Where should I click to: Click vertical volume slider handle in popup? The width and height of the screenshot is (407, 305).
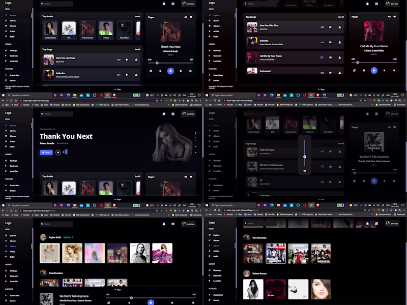[305, 157]
